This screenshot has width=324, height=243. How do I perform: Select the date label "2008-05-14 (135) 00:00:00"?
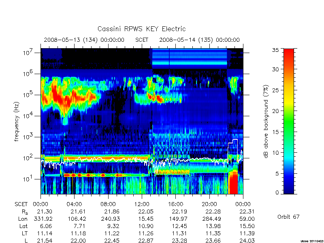coord(199,40)
